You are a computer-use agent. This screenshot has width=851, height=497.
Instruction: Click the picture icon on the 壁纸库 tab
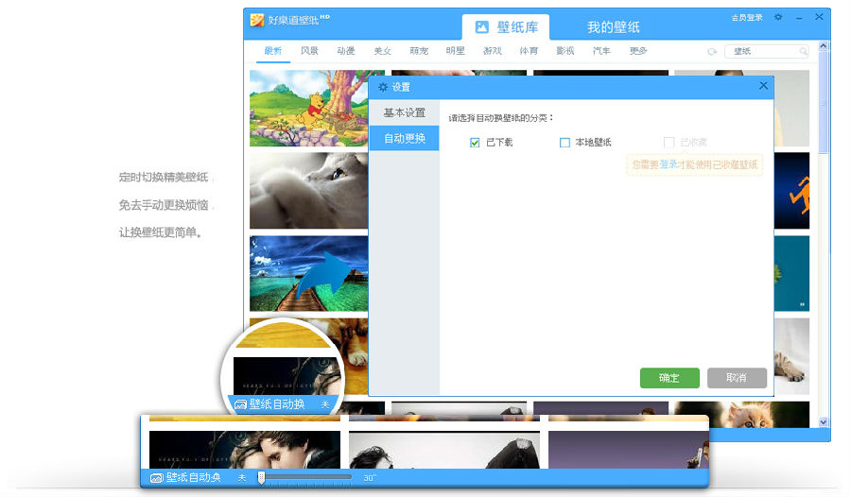click(482, 27)
